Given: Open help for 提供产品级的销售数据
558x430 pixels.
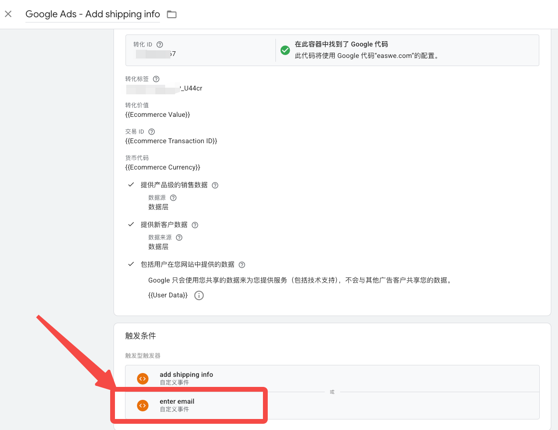Looking at the screenshot, I should tap(215, 185).
